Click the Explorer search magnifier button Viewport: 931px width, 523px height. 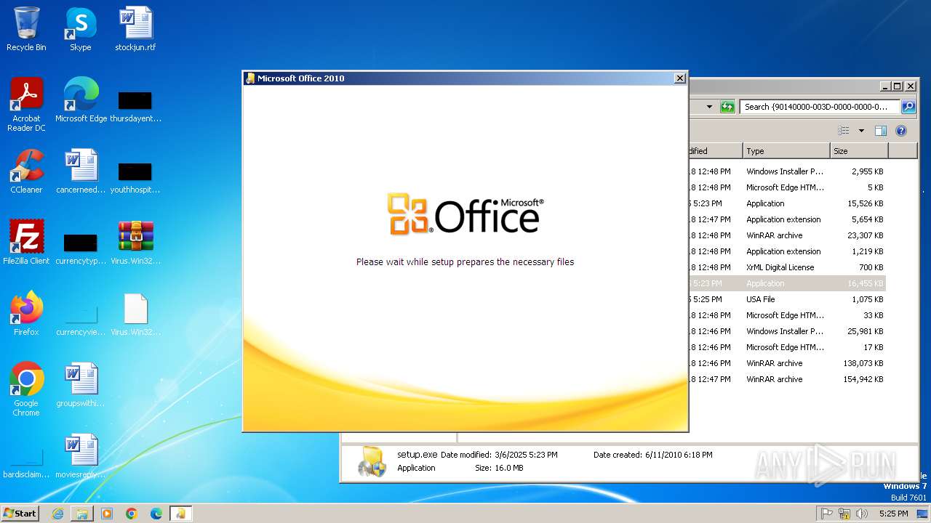908,107
